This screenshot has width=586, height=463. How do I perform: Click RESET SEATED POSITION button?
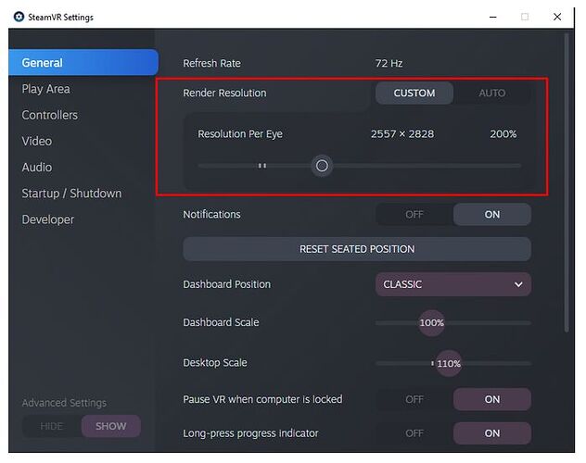tap(357, 249)
